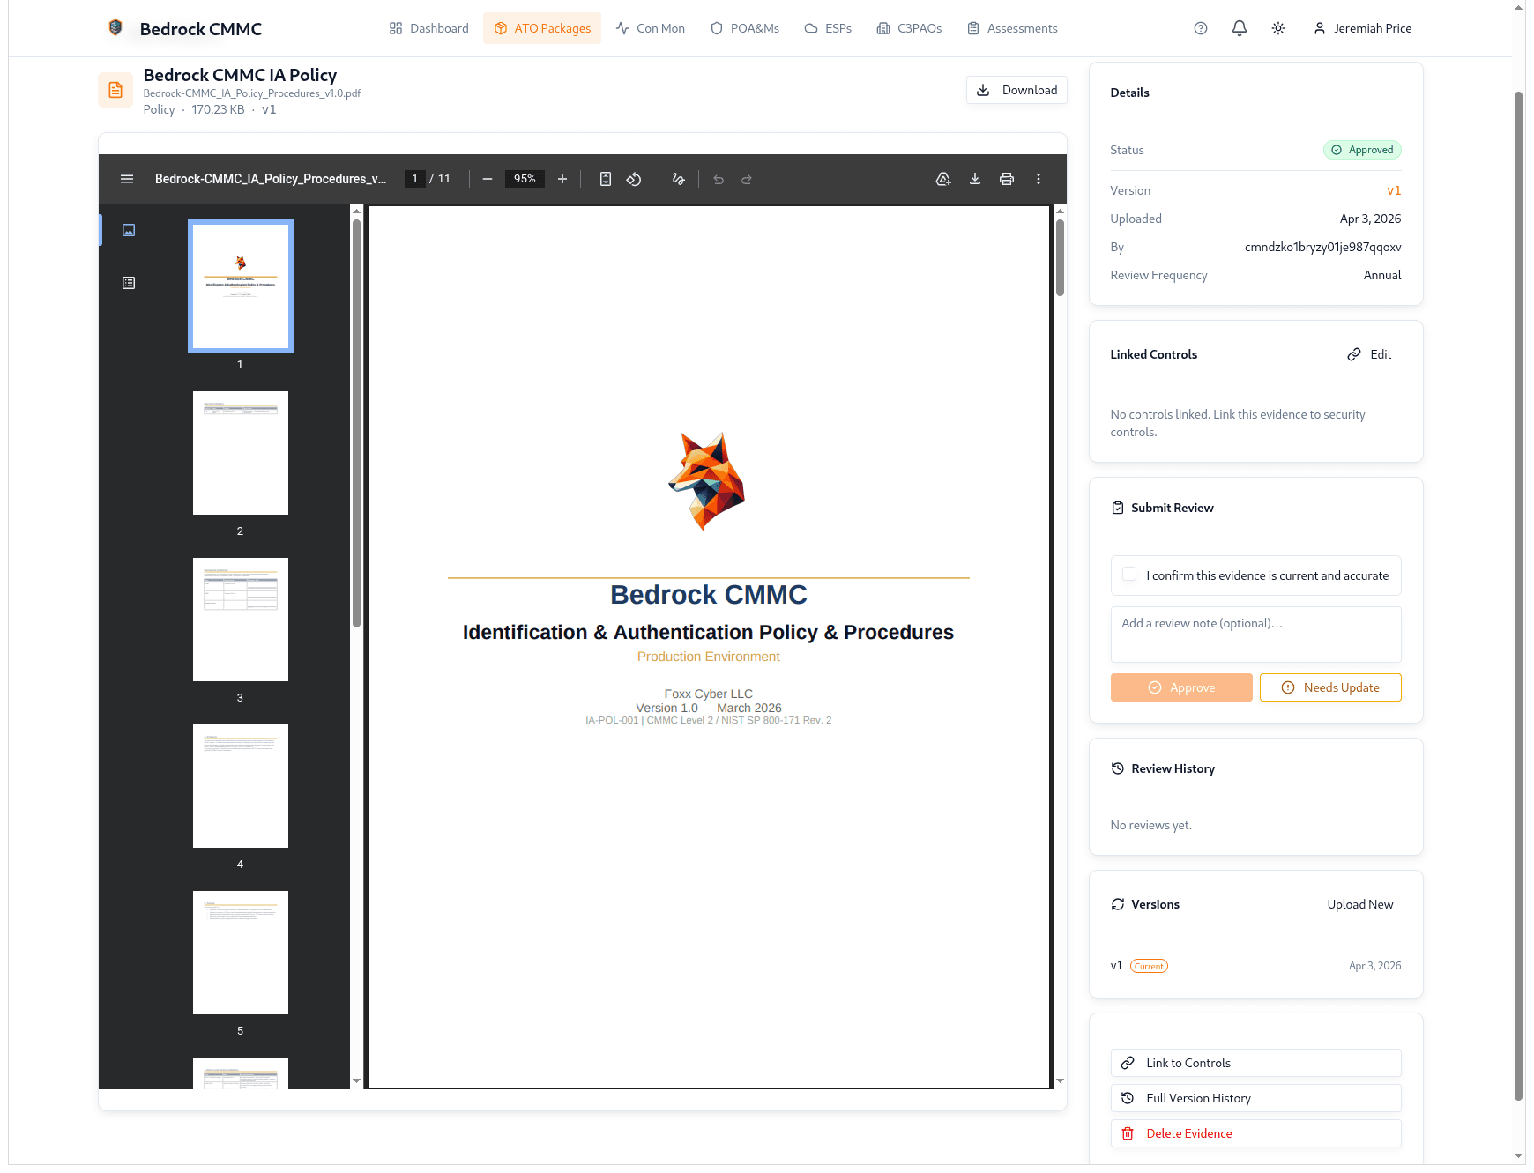The image size is (1534, 1173).
Task: Open the help question mark icon
Action: [1200, 28]
